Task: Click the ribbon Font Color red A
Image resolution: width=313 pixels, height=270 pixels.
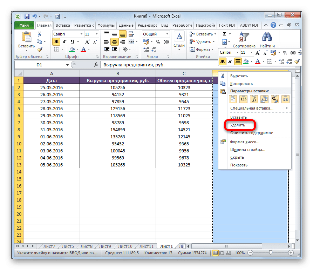Action: coord(84,50)
